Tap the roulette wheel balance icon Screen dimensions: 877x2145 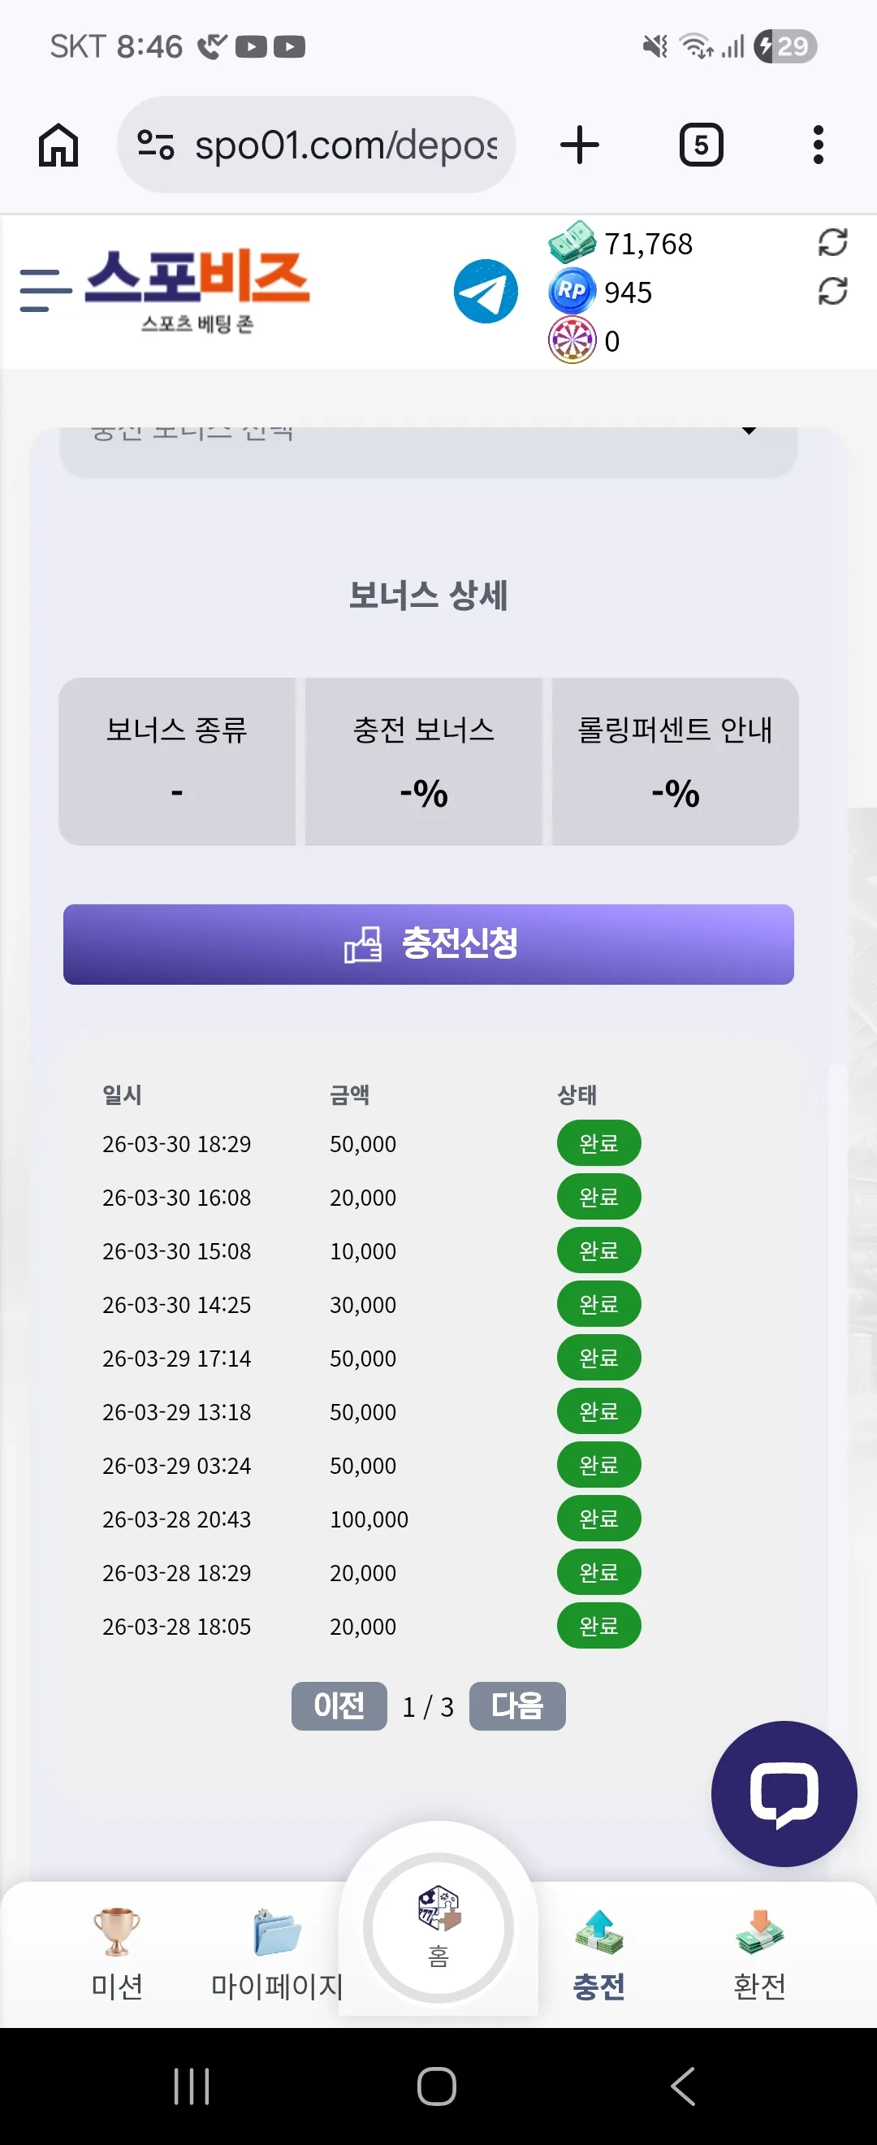point(572,340)
